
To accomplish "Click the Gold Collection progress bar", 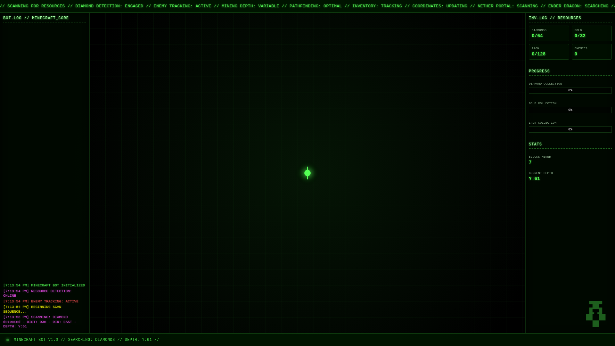I will pyautogui.click(x=570, y=110).
